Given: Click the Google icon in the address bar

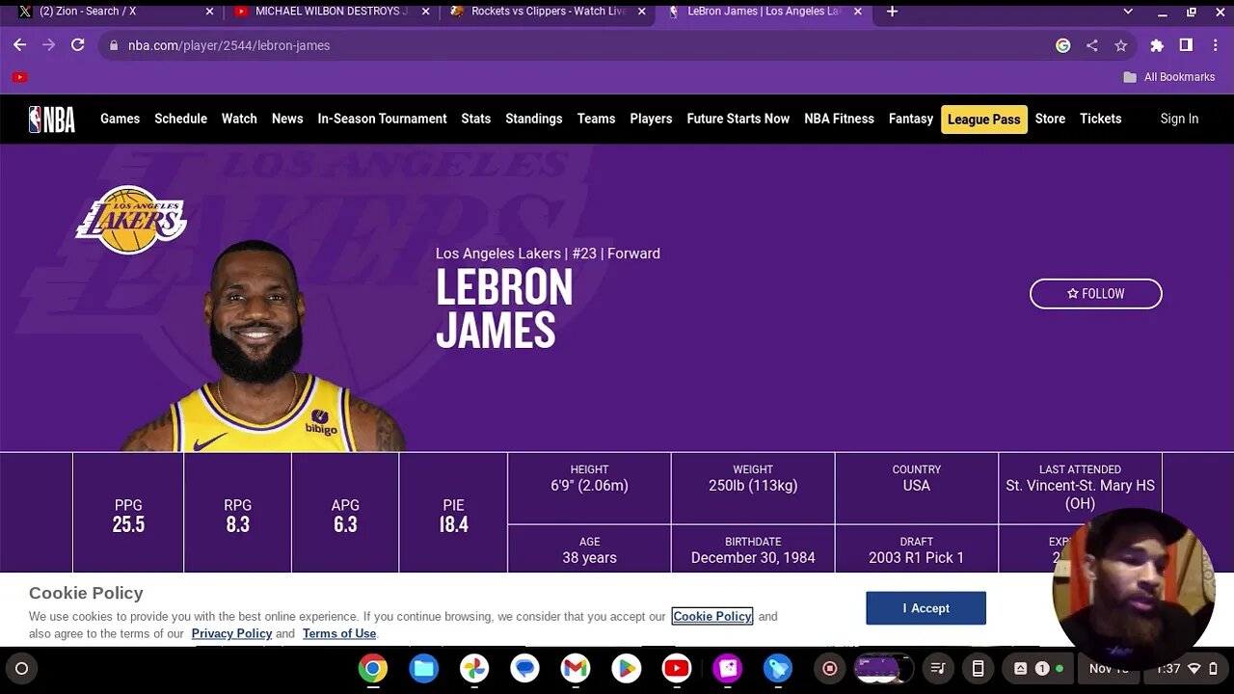Looking at the screenshot, I should [x=1062, y=45].
